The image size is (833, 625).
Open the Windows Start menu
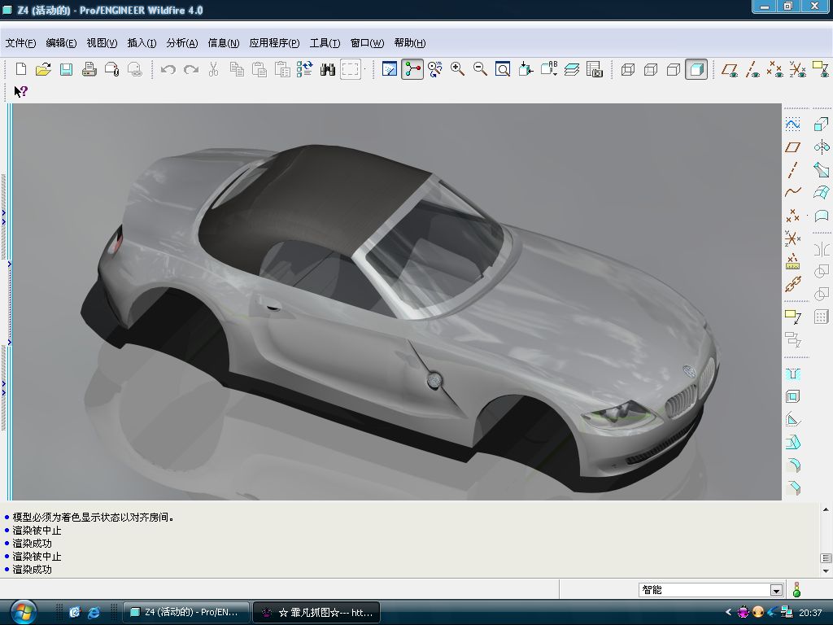[x=24, y=612]
